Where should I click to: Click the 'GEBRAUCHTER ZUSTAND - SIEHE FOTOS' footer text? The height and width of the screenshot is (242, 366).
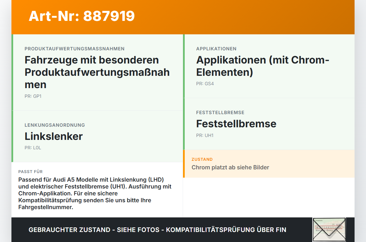pyautogui.click(x=157, y=230)
